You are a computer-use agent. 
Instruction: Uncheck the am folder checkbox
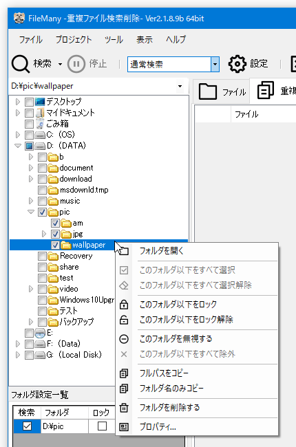coord(55,223)
